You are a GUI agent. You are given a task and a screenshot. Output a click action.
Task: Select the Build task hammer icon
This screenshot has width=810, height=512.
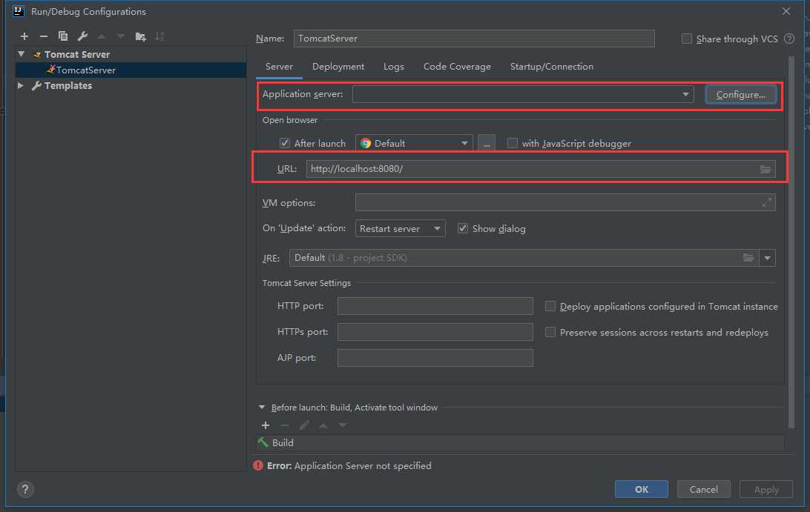point(263,442)
